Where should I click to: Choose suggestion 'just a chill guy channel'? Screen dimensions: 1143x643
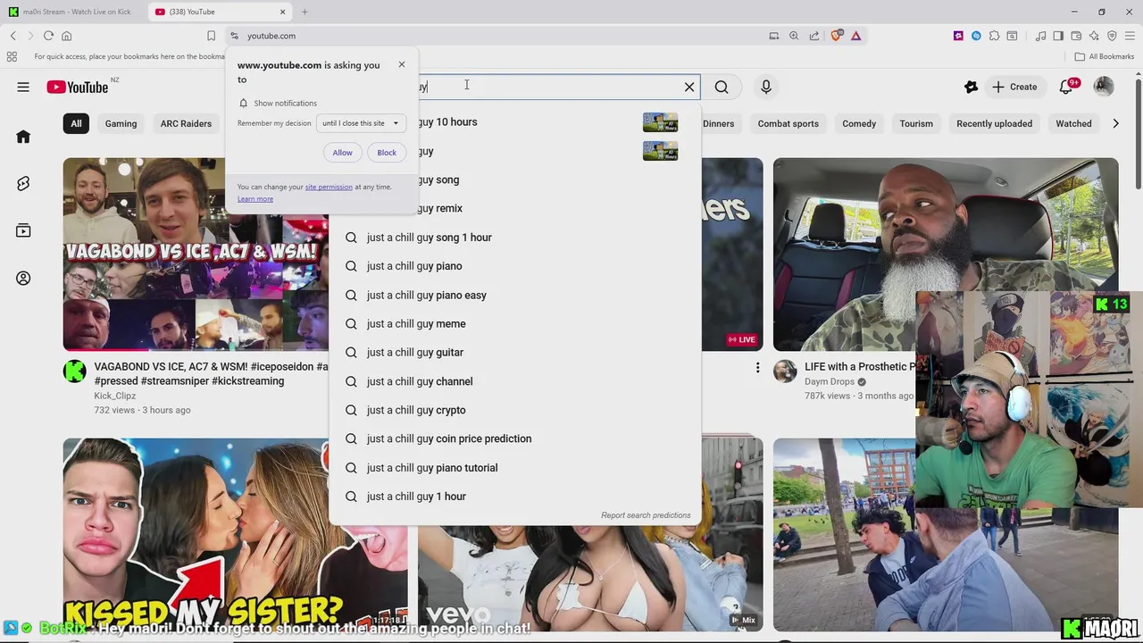click(515, 381)
